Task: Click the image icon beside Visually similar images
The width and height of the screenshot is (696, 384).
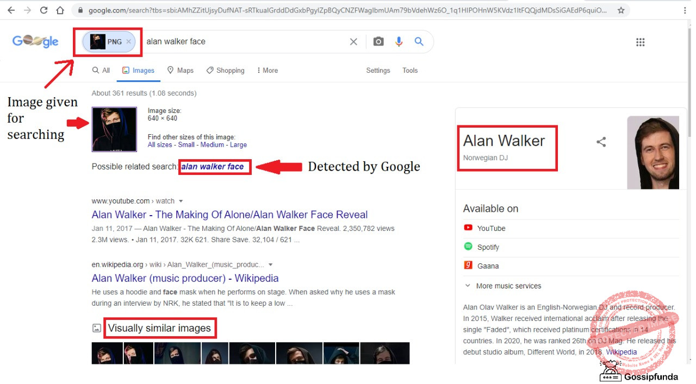Action: click(97, 328)
